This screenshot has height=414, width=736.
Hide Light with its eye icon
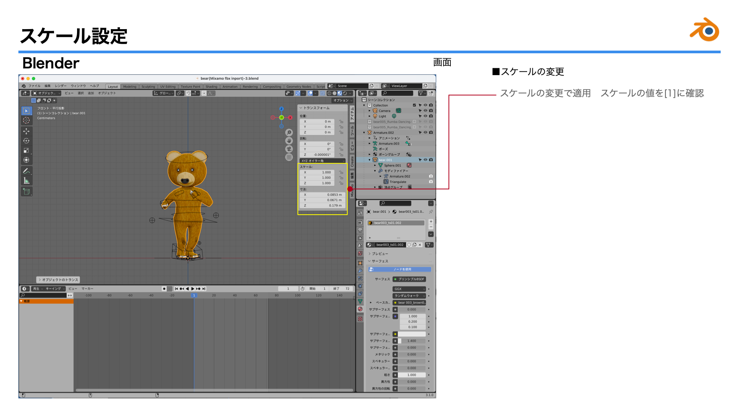point(426,116)
